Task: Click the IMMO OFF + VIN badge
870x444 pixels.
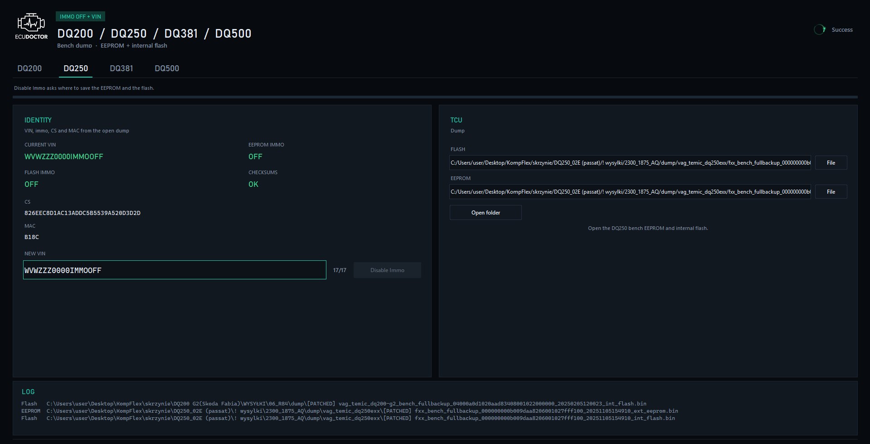Action: (81, 17)
